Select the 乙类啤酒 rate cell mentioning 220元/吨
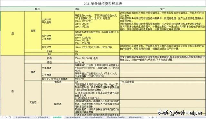Image resolution: width=206 pixels, height=119 pixels. [x=97, y=75]
